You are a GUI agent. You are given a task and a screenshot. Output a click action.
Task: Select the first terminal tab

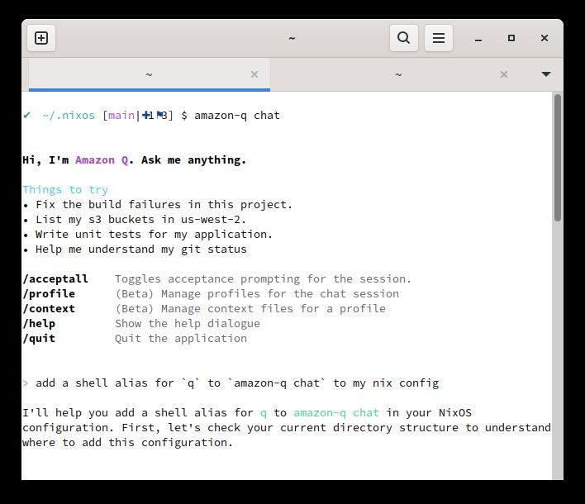point(150,74)
